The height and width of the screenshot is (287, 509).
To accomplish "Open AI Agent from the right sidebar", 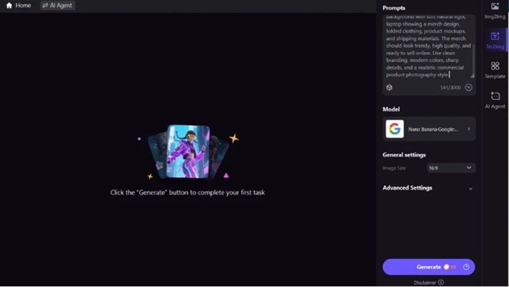I will (x=495, y=100).
